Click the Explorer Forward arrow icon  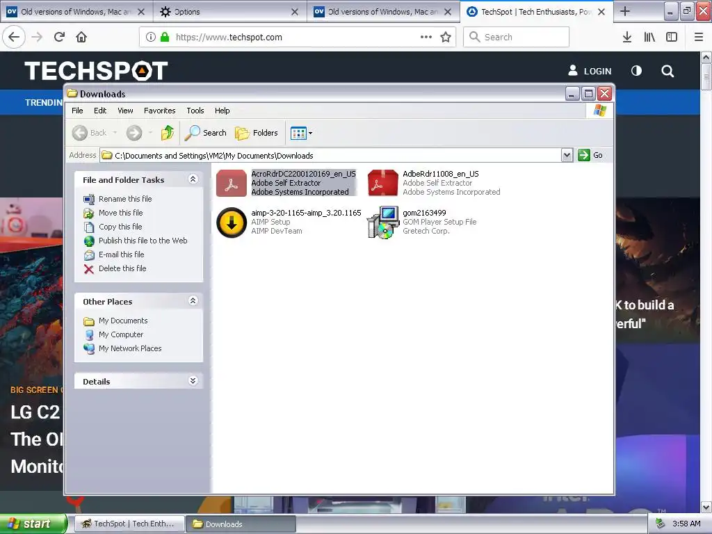point(134,133)
